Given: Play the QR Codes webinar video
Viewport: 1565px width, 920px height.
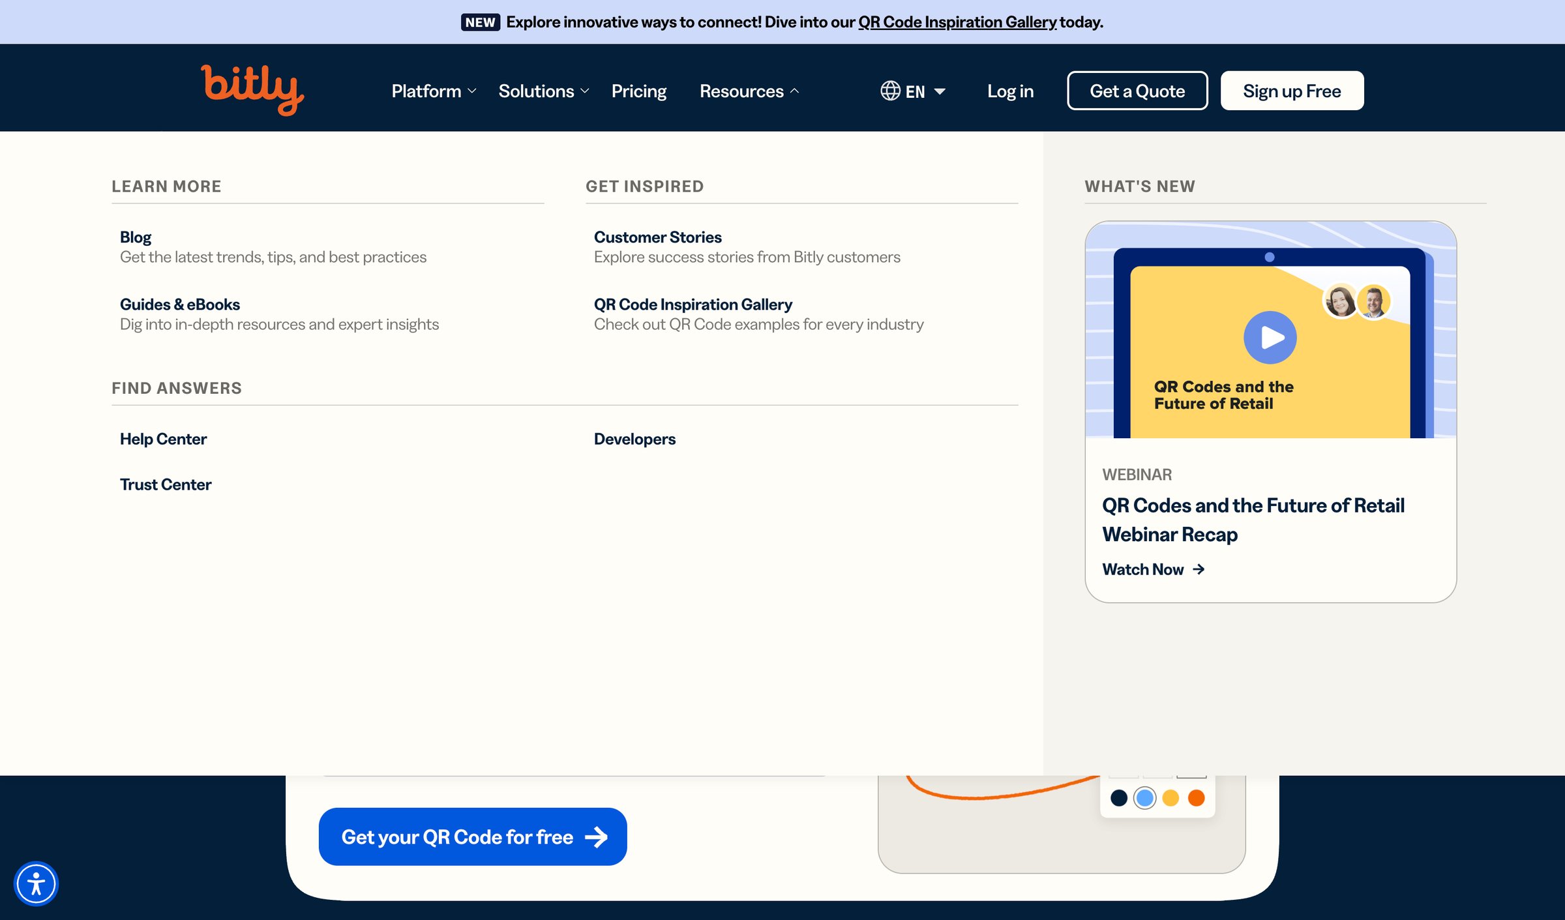Looking at the screenshot, I should [x=1270, y=337].
